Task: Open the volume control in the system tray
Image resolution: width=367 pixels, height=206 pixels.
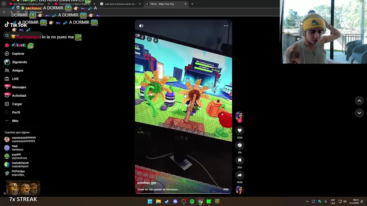Action: [x=345, y=201]
